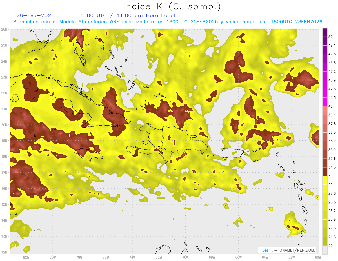Click the '24N' latitude axis label
Image resolution: width=338 pixels, height=261 pixels.
4,61
